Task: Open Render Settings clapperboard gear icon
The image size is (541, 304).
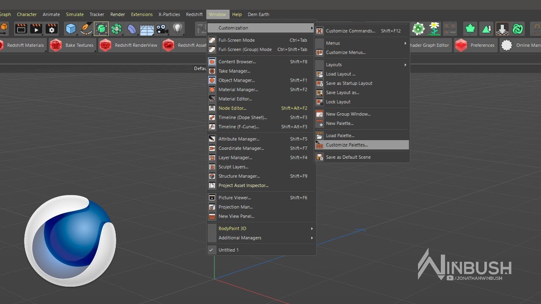Action: pyautogui.click(x=52, y=28)
